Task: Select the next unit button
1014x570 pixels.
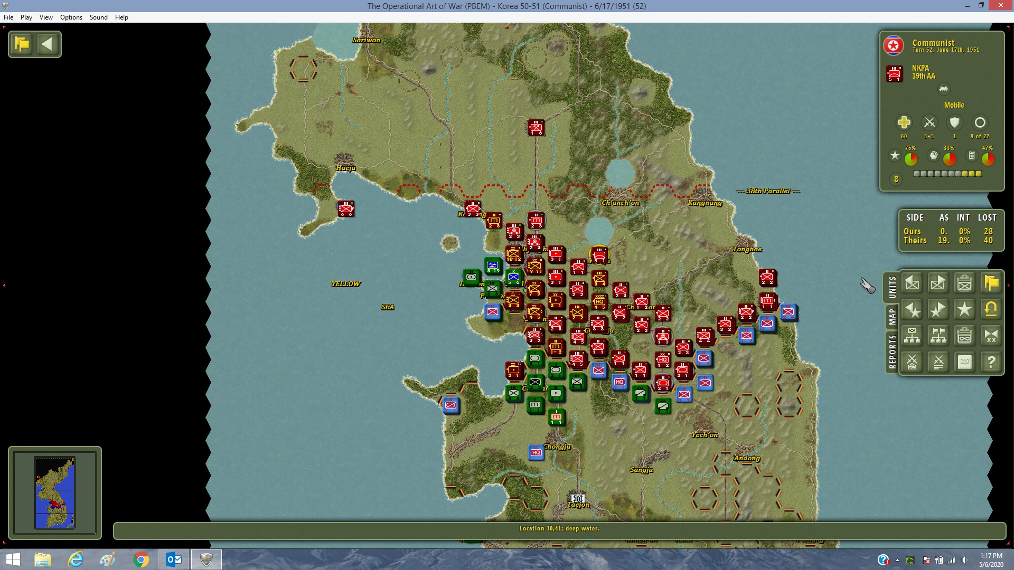Action: pos(938,283)
